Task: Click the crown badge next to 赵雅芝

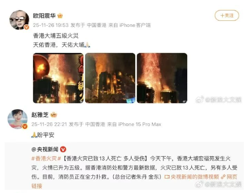Action: (x=54, y=115)
